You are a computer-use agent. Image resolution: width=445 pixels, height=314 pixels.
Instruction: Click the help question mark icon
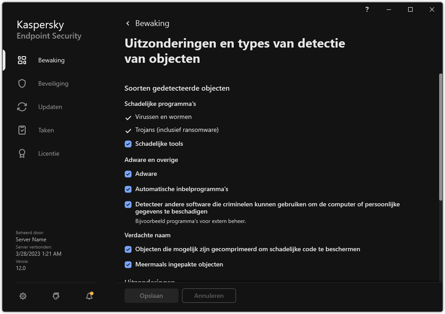[366, 9]
